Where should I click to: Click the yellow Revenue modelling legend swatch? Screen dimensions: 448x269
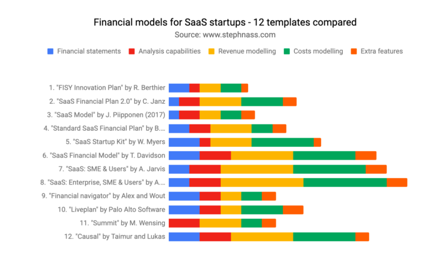point(211,51)
